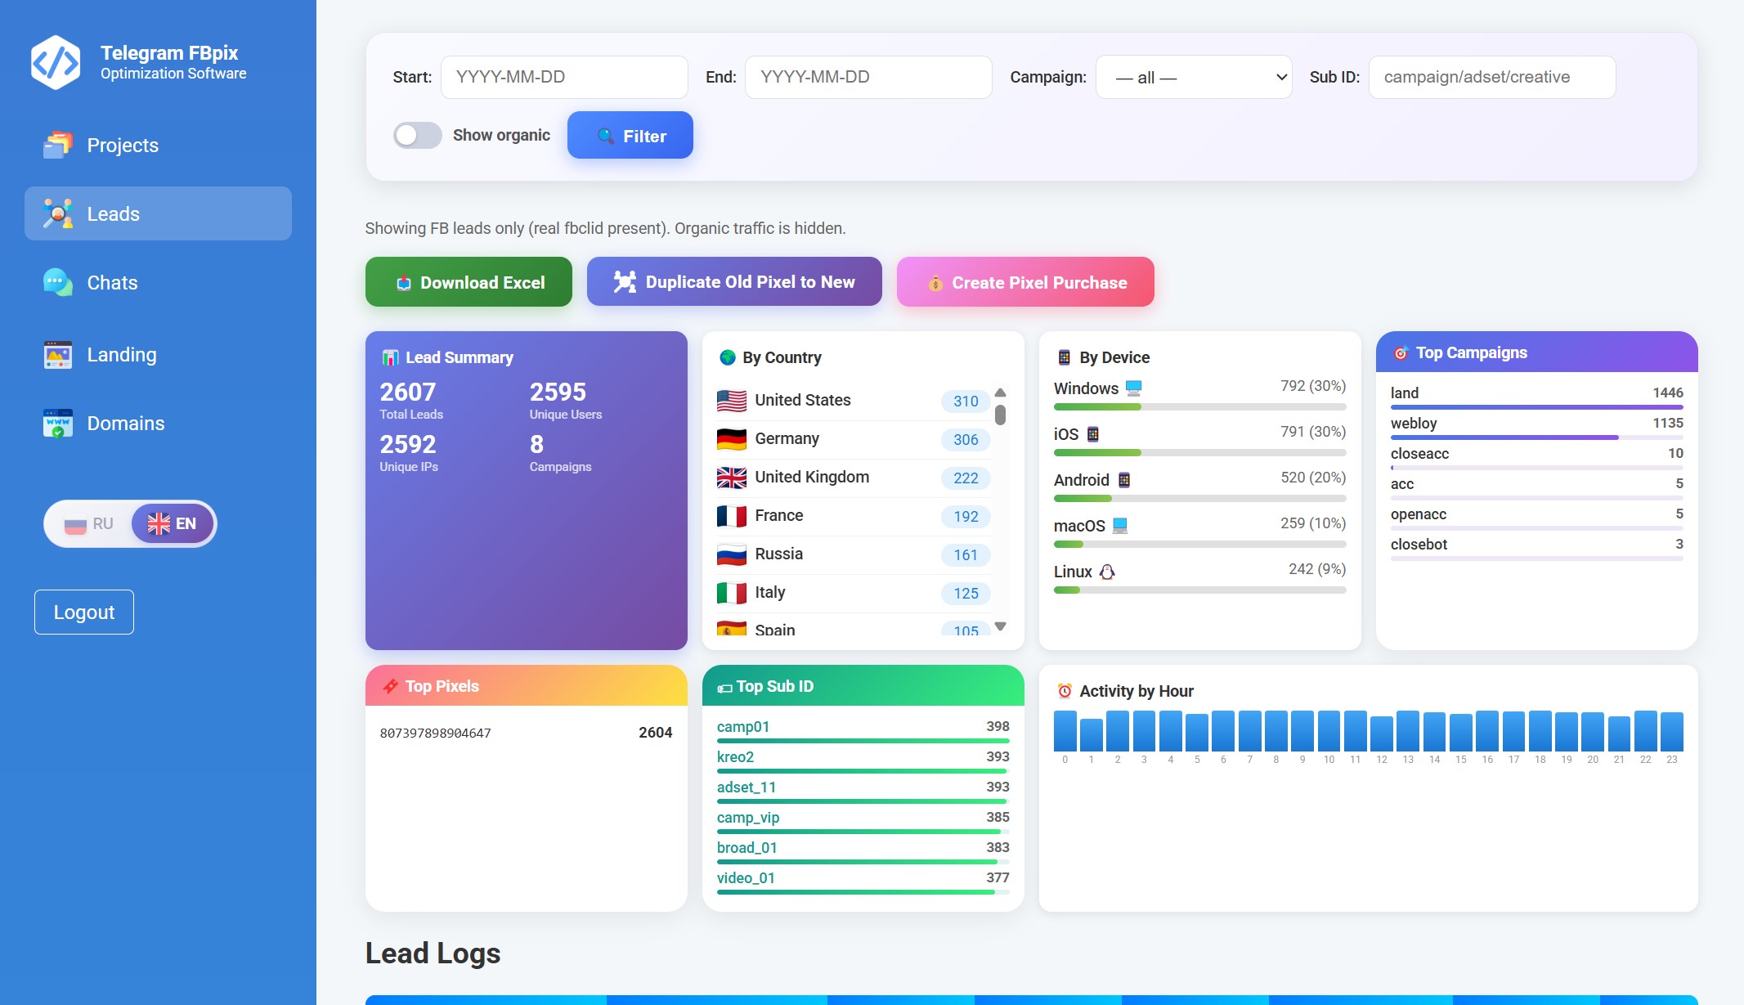Viewport: 1744px width, 1005px height.
Task: Select the Germany country row
Action: coord(854,439)
